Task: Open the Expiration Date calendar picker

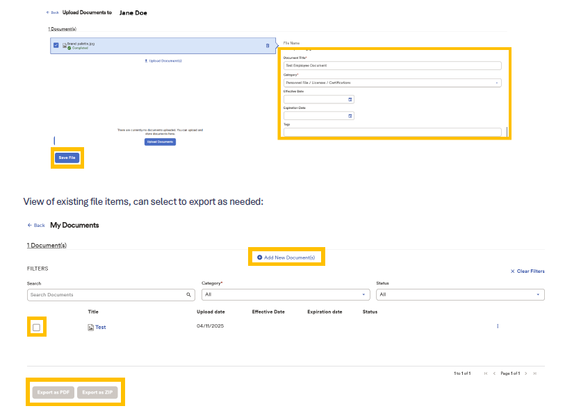Action: (x=350, y=116)
